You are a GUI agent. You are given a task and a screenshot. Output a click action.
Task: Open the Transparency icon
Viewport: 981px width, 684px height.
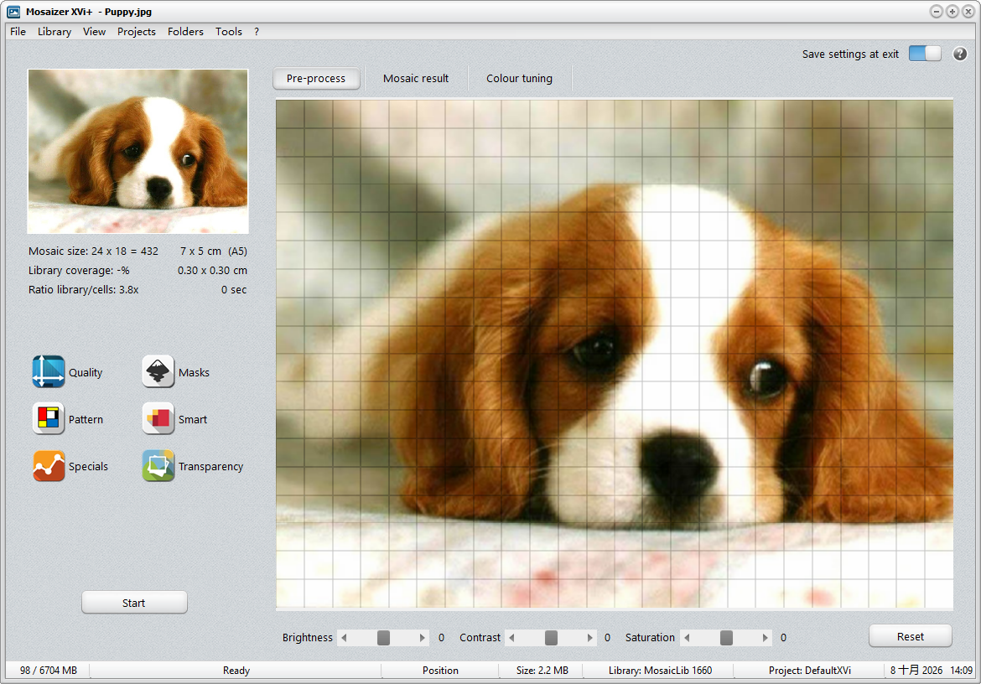pyautogui.click(x=158, y=466)
